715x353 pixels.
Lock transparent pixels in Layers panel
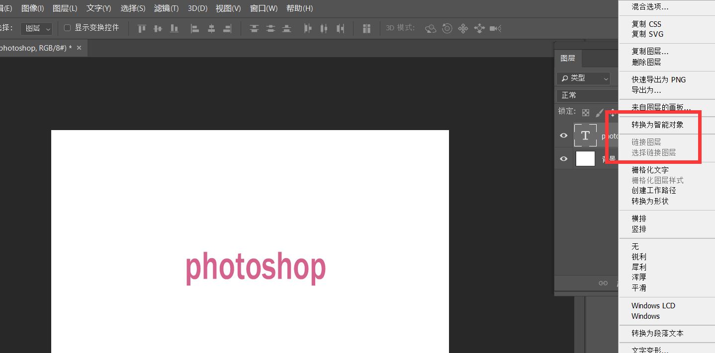click(x=586, y=113)
